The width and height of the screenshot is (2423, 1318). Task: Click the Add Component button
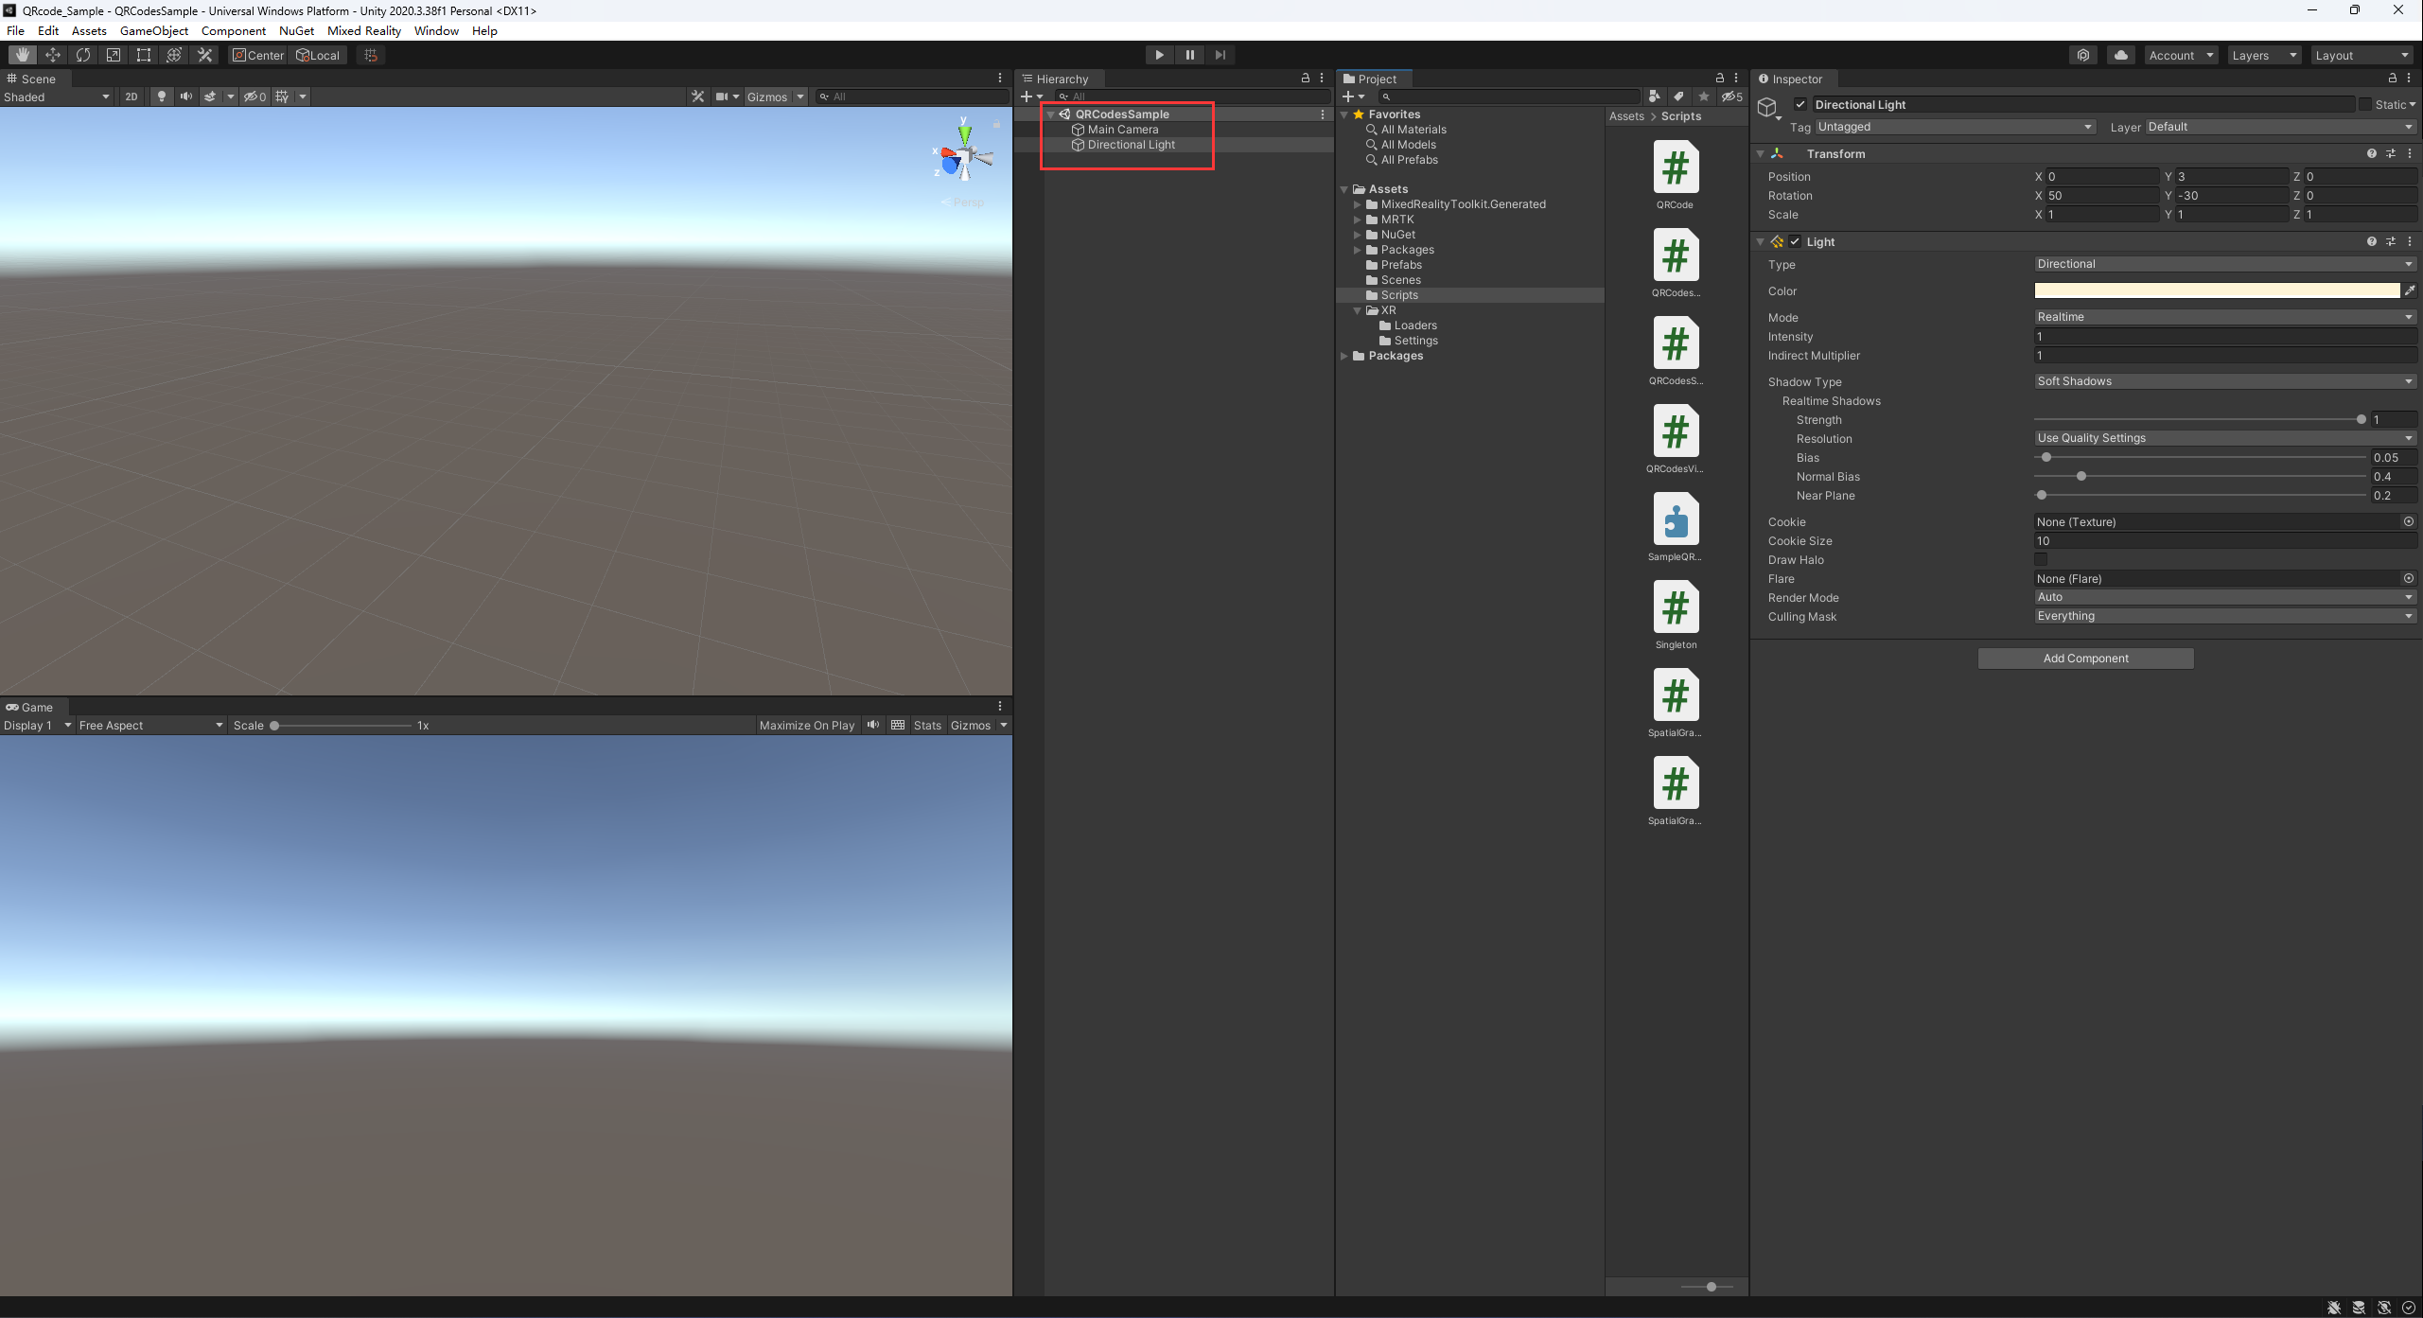2085,658
